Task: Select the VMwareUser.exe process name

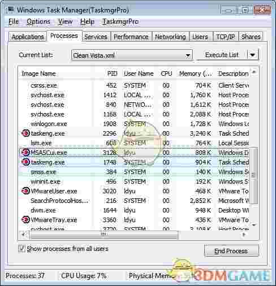Action: pyautogui.click(x=54, y=191)
